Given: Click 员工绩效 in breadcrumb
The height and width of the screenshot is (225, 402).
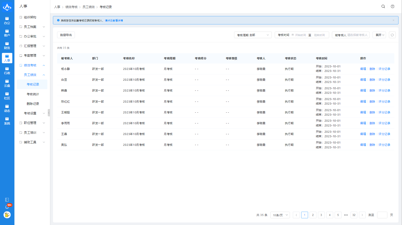Looking at the screenshot, I should point(89,7).
